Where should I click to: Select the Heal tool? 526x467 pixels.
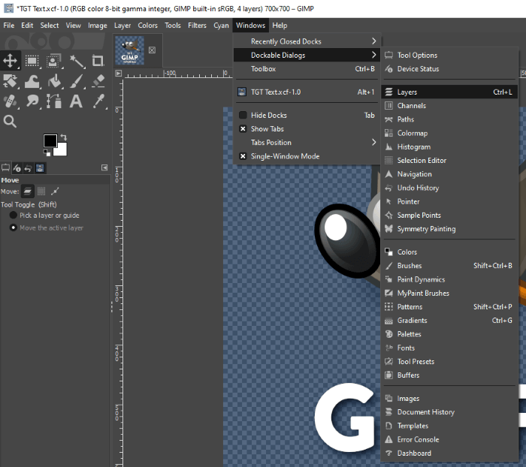(10, 101)
